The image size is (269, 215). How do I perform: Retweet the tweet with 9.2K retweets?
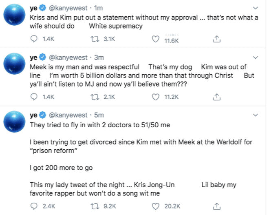[x=94, y=205]
